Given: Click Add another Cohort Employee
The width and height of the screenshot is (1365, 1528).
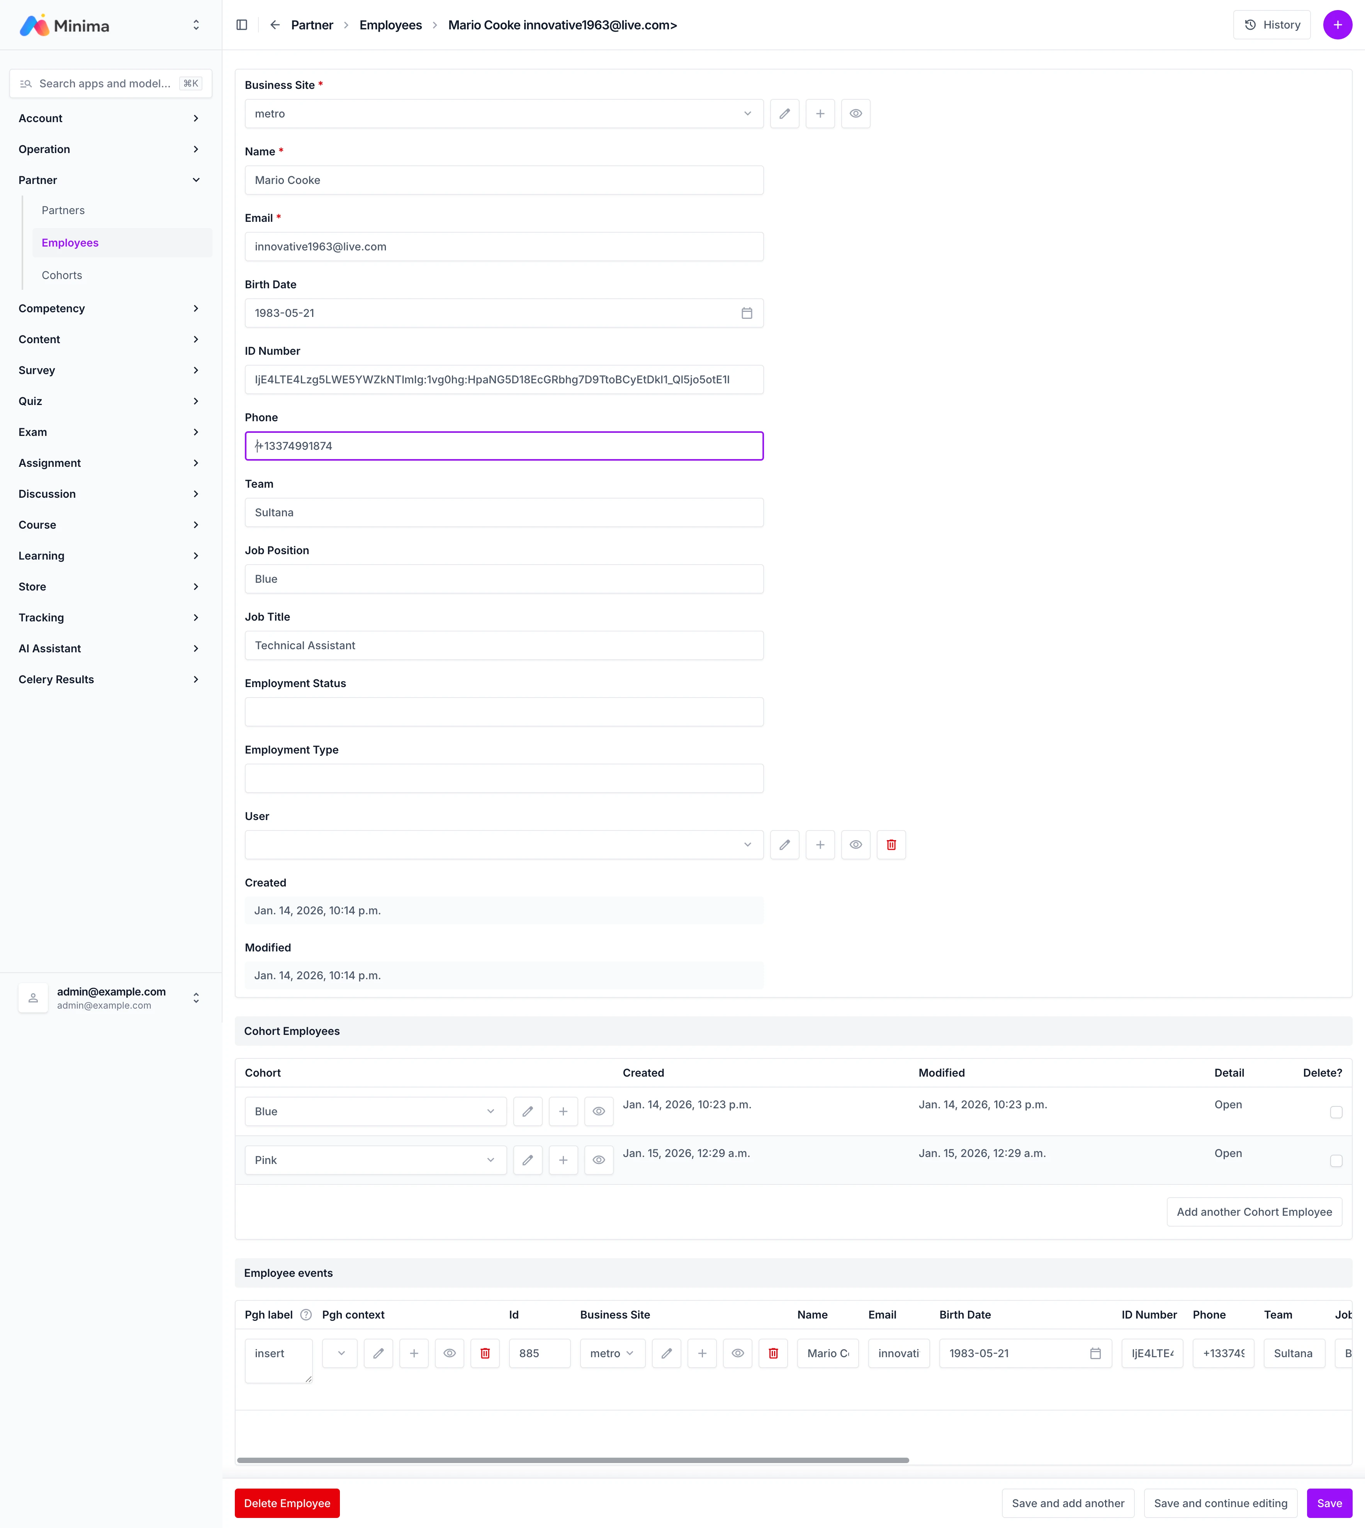Looking at the screenshot, I should pyautogui.click(x=1253, y=1212).
